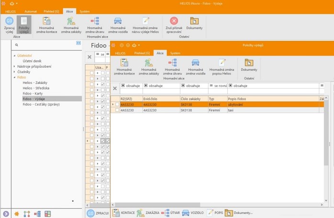Expand the Účetnictví tree node
The height and width of the screenshot is (218, 334).
point(14,56)
